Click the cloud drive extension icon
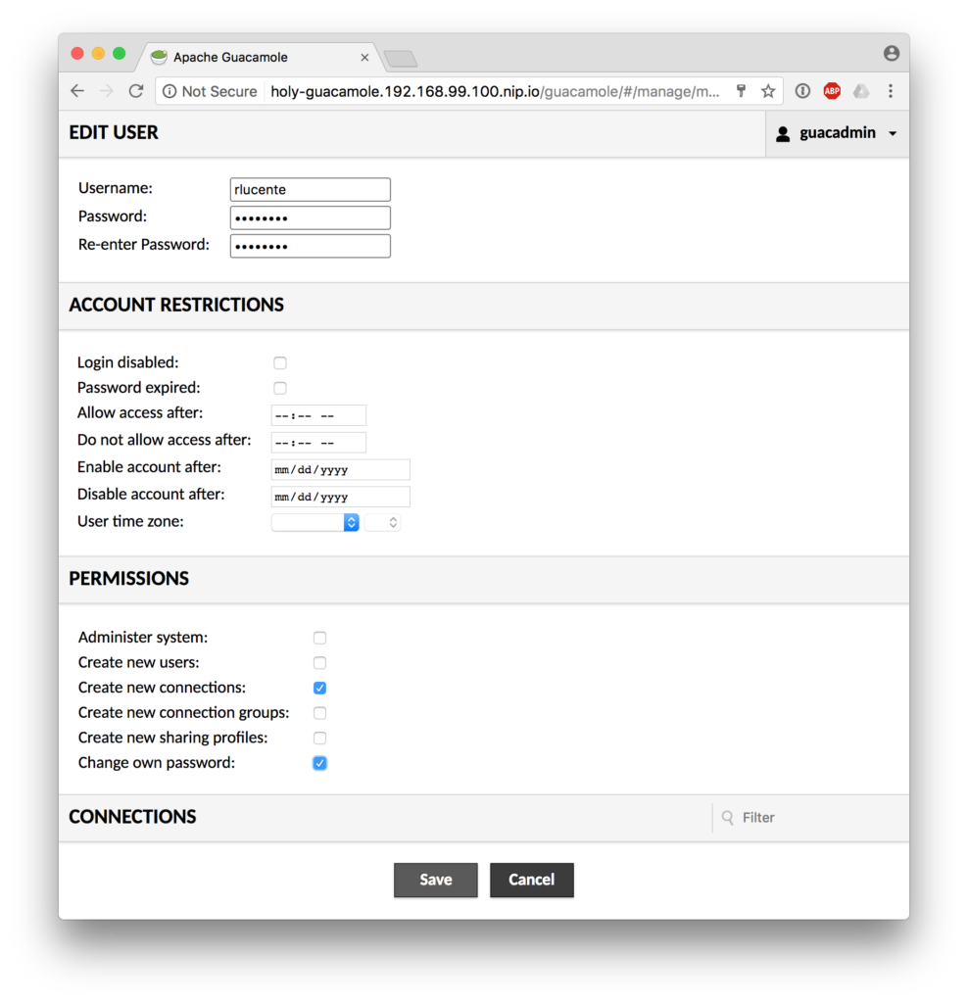The image size is (968, 1003). (861, 91)
